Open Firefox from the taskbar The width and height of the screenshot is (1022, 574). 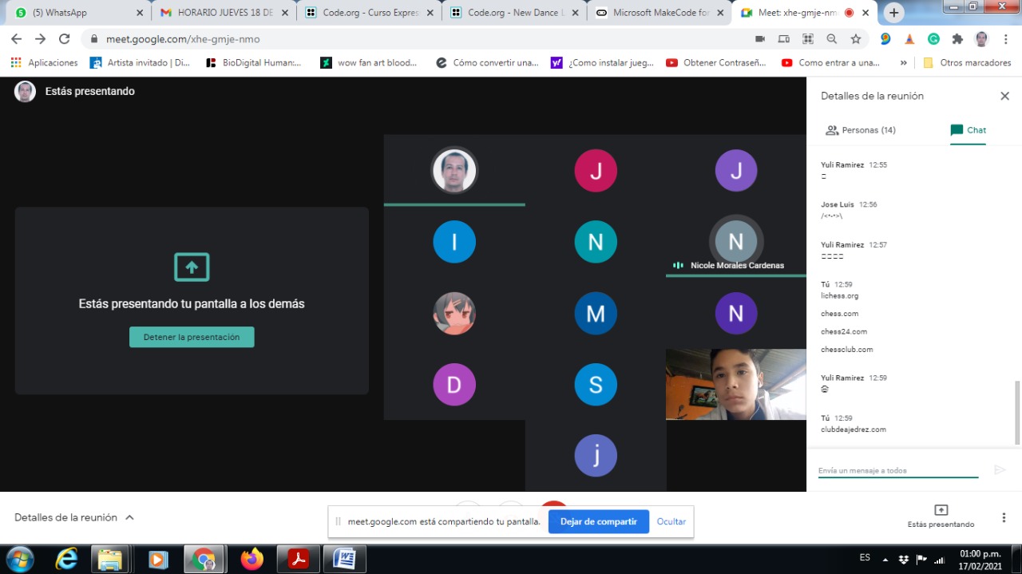tap(252, 559)
